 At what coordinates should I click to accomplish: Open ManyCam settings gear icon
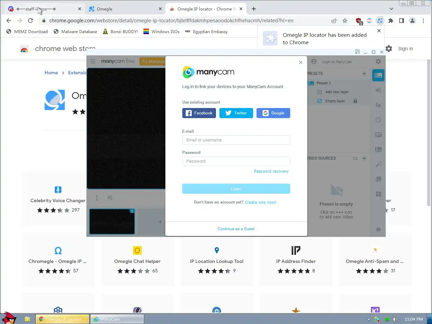tap(378, 61)
